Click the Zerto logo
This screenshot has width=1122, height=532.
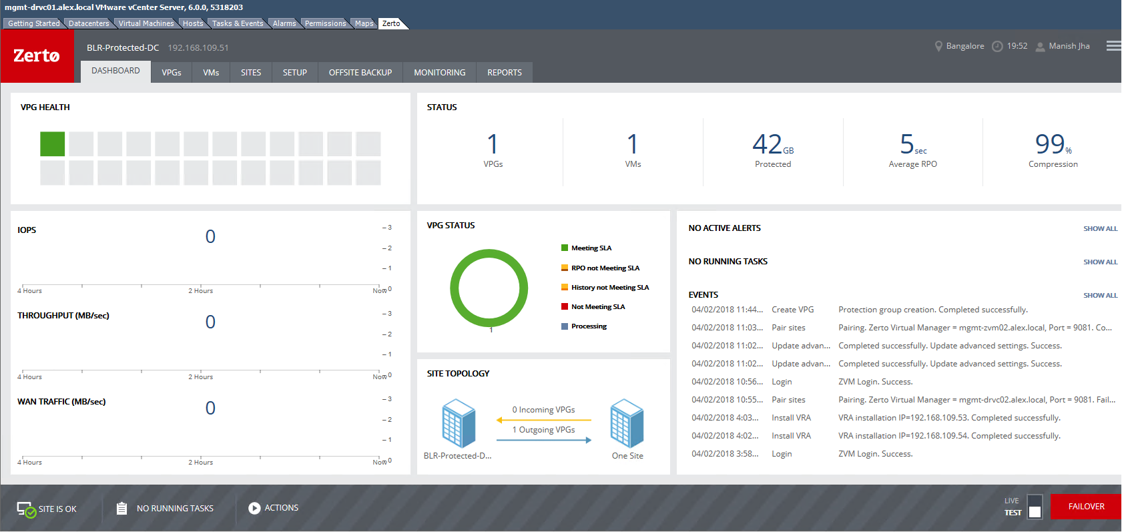(37, 56)
